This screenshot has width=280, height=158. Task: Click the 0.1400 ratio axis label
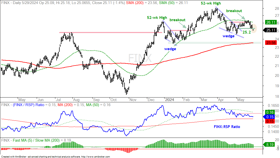coord(273,132)
